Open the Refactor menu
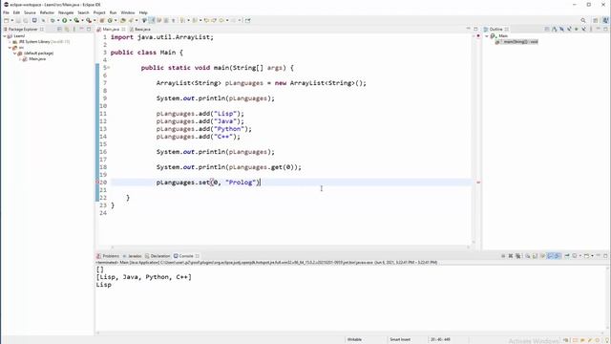 click(47, 12)
